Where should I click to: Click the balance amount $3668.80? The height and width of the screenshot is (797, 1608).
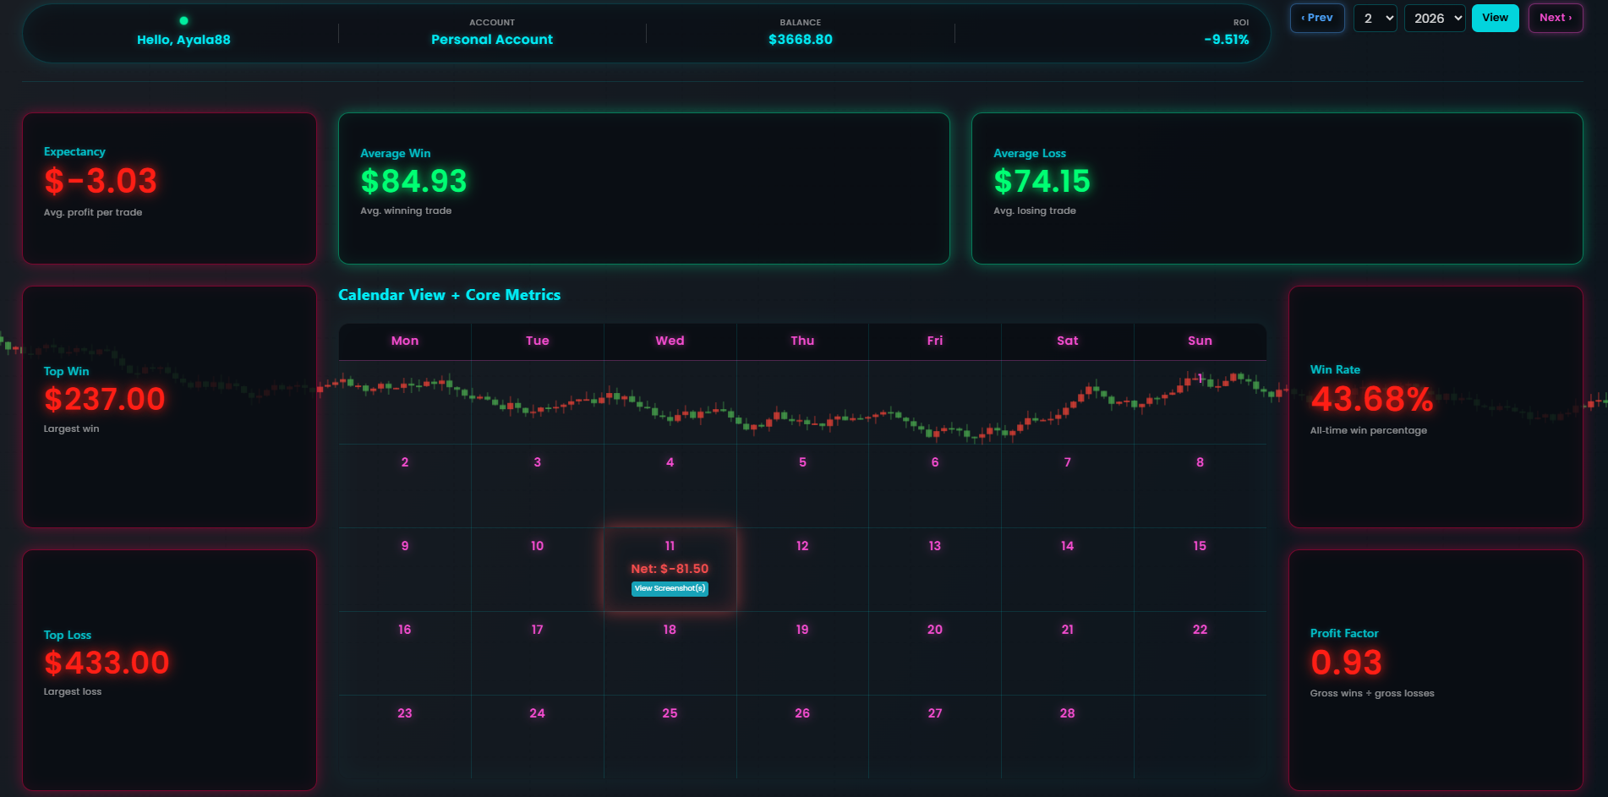(x=800, y=40)
